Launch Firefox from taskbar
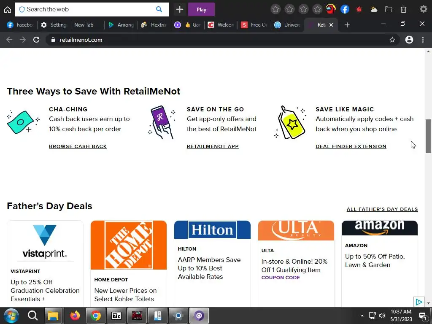The height and width of the screenshot is (324, 432). click(x=75, y=316)
